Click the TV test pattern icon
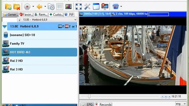Screen dimensions: 189x106 point(68,6)
